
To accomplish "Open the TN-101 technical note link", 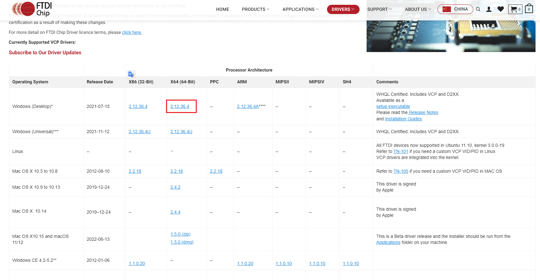I will coord(401,151).
